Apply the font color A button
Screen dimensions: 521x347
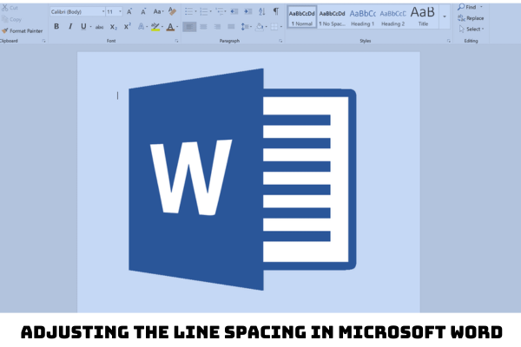(170, 27)
